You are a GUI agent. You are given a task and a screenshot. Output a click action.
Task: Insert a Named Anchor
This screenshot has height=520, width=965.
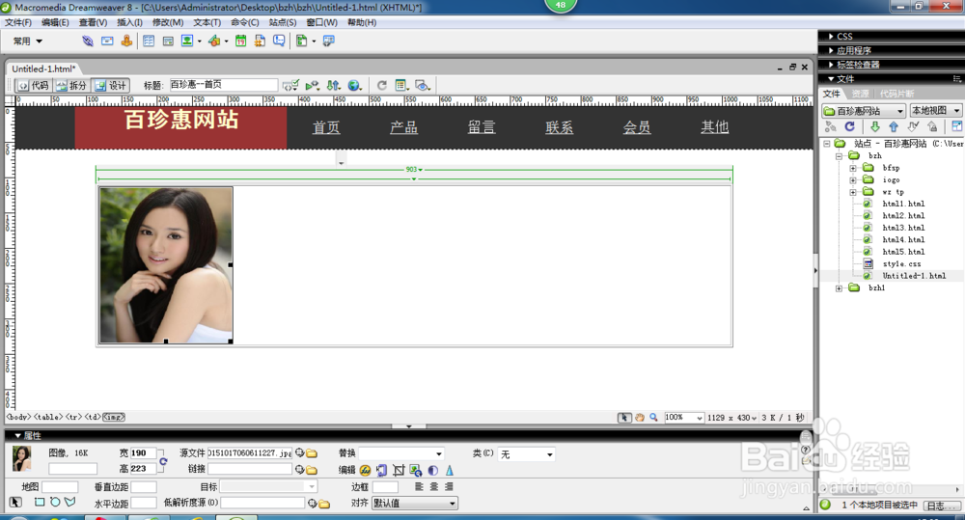(126, 41)
